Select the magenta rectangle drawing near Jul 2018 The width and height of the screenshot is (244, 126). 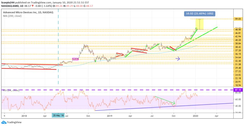tap(75, 59)
